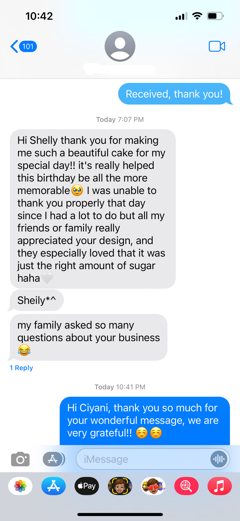Screen dimensions: 240x521
Task: Record an audio message with waveform icon
Action: click(x=219, y=459)
